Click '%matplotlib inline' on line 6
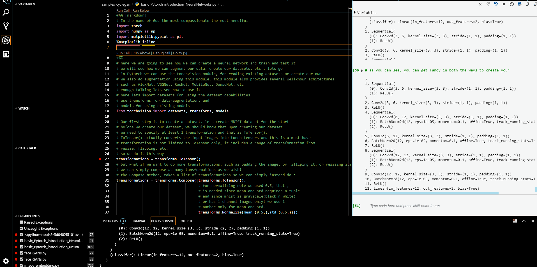Viewport: 537px width, 267px height. coord(136,42)
